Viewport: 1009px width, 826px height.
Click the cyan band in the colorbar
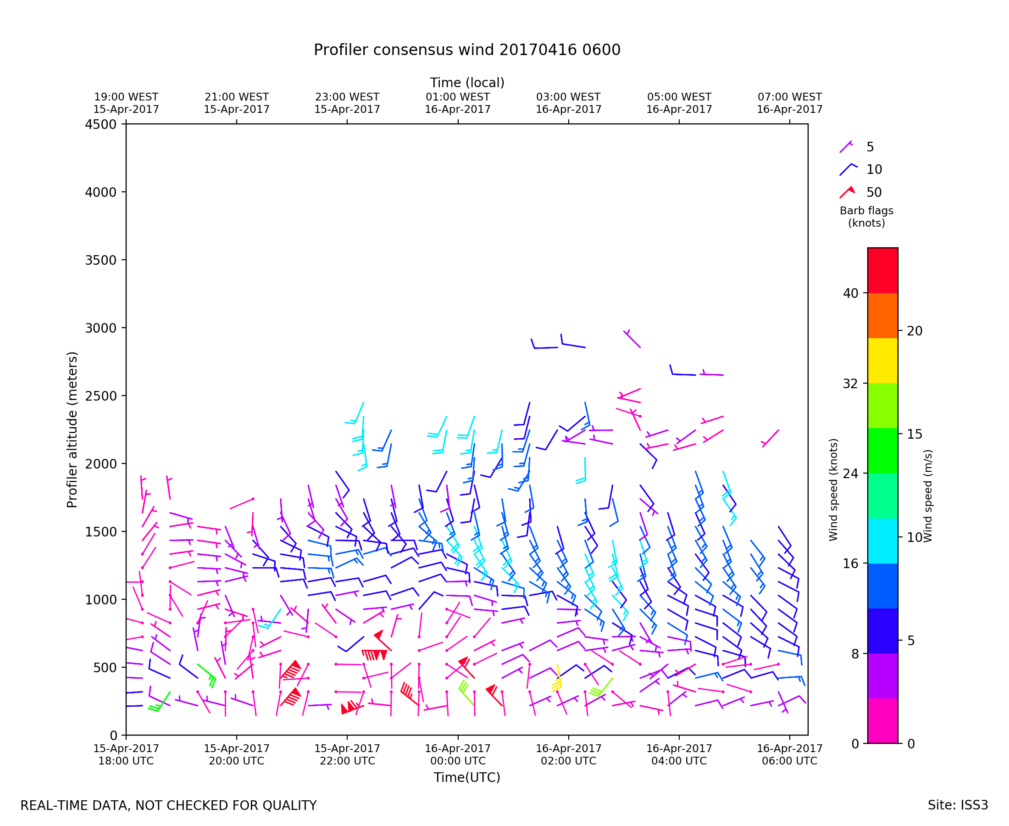[x=882, y=541]
